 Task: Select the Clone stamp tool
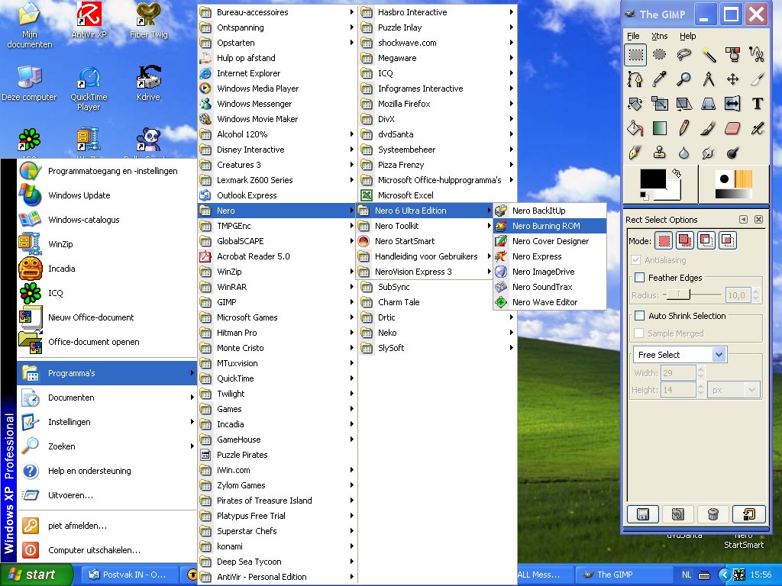pos(660,153)
